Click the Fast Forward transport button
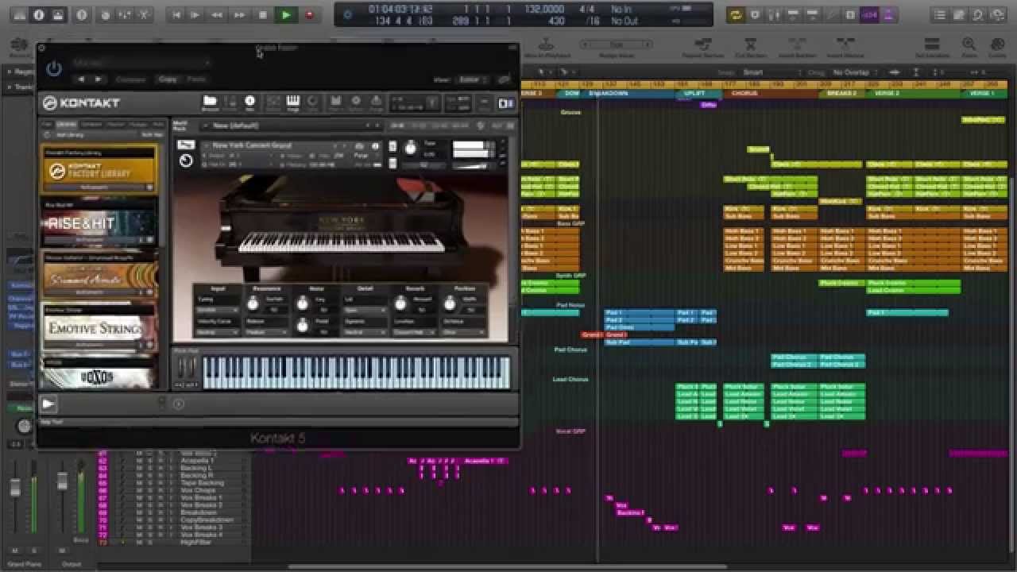Screen dimensions: 1017x572 coord(239,14)
